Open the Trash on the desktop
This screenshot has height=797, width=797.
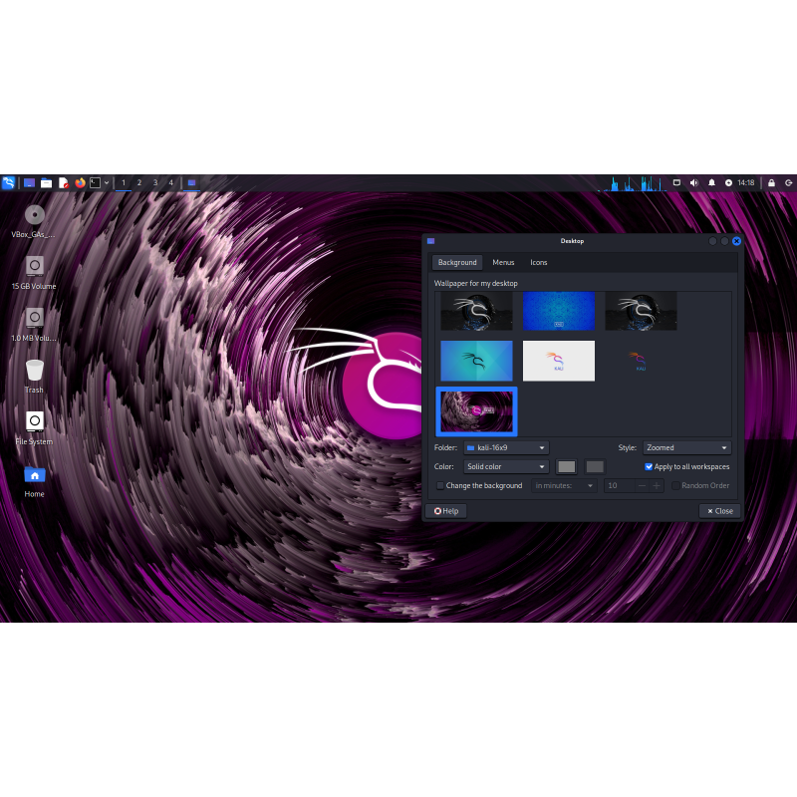click(34, 369)
